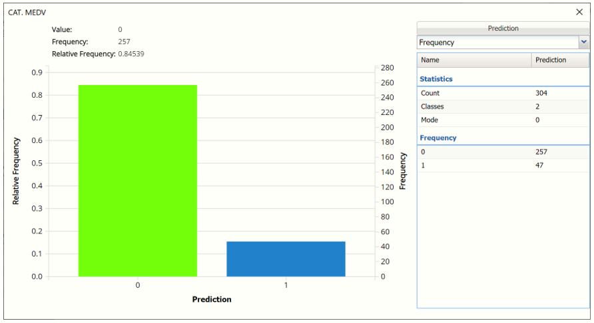Click the green bar for class 0
594x323 pixels.
[x=137, y=181]
